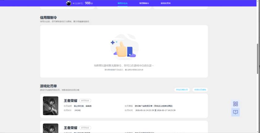Click the tag beside first 王者荣耀 title

tap(85, 101)
